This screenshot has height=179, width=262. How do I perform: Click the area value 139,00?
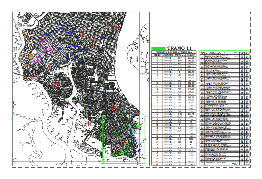point(191,75)
